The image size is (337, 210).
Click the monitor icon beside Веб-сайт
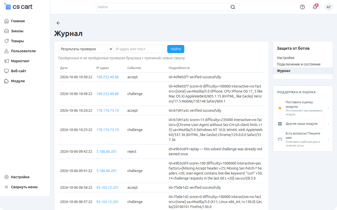tap(7, 71)
